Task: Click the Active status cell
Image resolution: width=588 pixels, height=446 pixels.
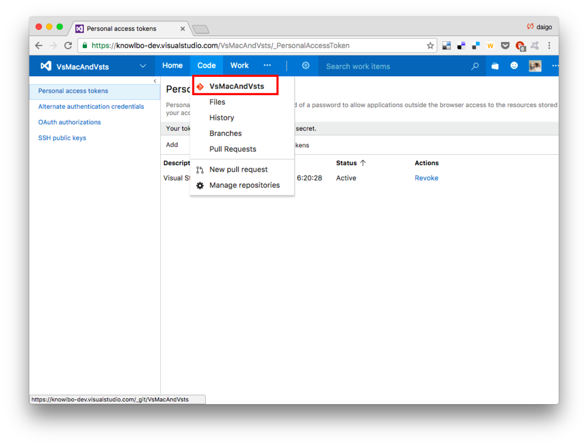Action: 346,178
